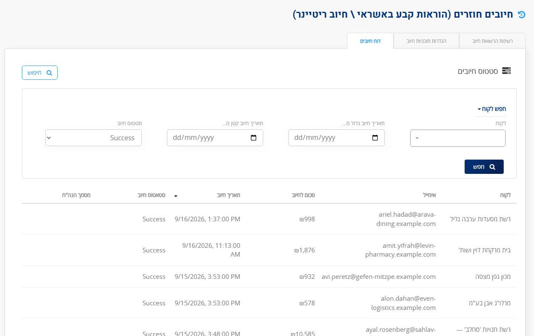Click the ₪932 amount cell
The height and width of the screenshot is (336, 534).
tap(307, 277)
